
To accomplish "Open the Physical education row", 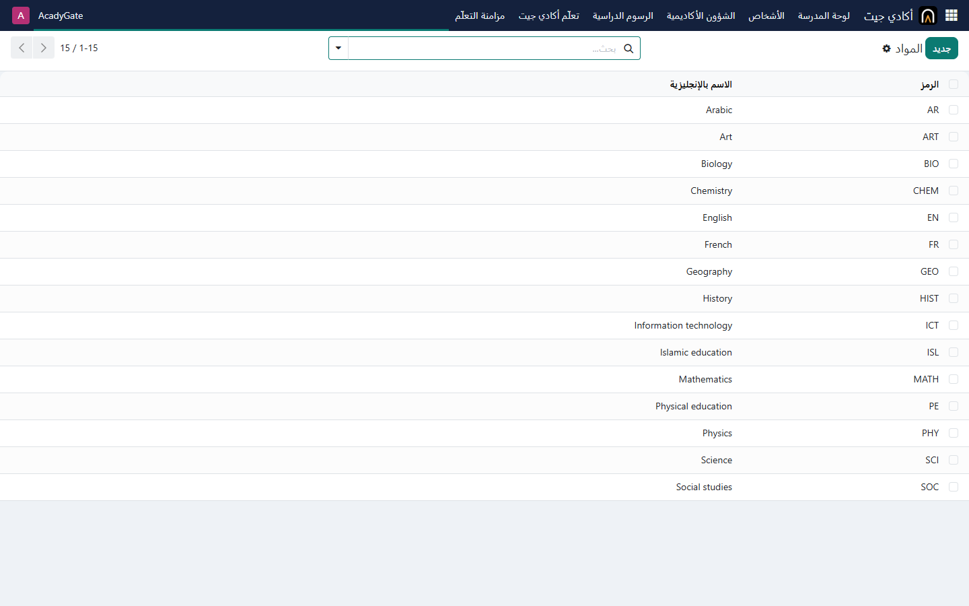I will point(485,406).
